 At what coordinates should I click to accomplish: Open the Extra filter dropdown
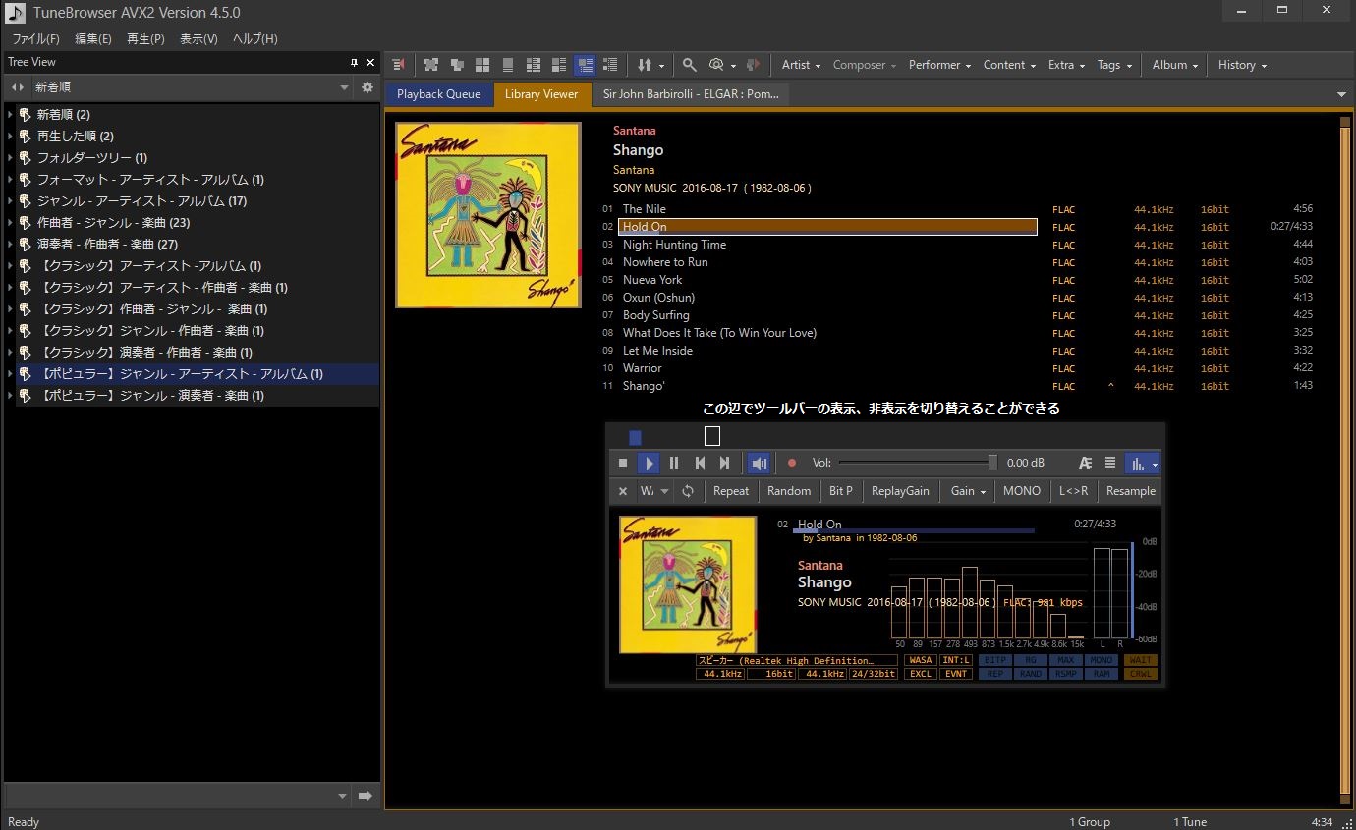click(1066, 65)
